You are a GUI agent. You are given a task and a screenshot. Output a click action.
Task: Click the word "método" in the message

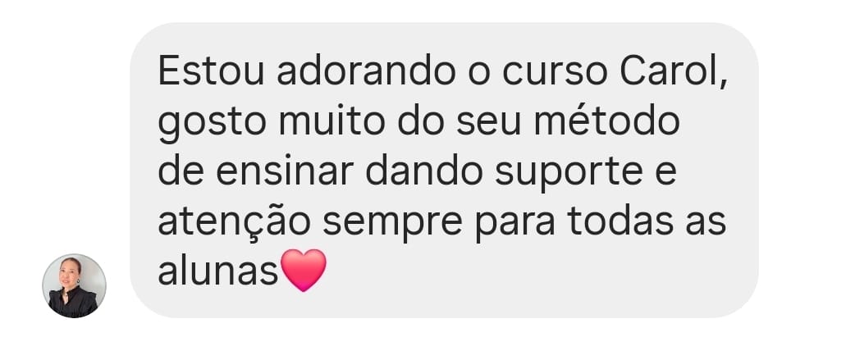pos(607,122)
